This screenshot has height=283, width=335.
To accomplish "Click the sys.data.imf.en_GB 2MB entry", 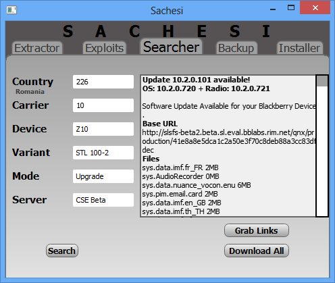I will coord(182,203).
